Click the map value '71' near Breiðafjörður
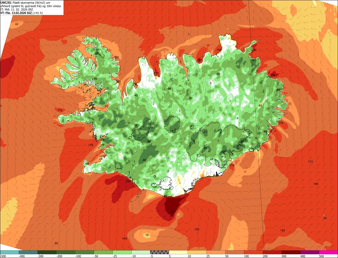The image size is (338, 258). click(106, 106)
